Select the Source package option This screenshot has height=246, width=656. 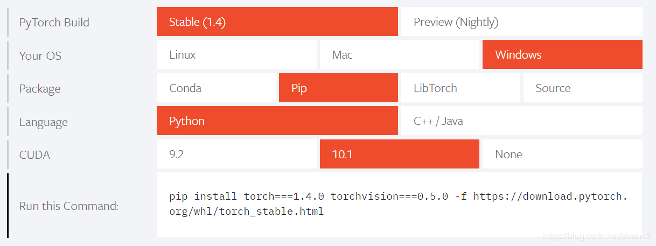[x=582, y=88]
